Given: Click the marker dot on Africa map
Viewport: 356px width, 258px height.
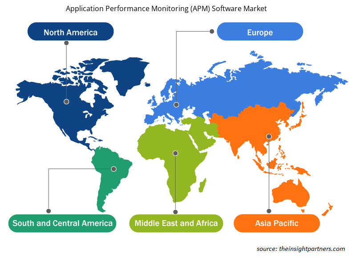Looking at the screenshot, I should (175, 153).
